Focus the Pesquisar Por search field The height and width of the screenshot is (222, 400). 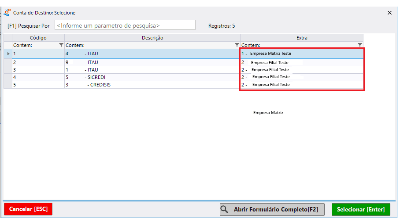[x=125, y=25]
